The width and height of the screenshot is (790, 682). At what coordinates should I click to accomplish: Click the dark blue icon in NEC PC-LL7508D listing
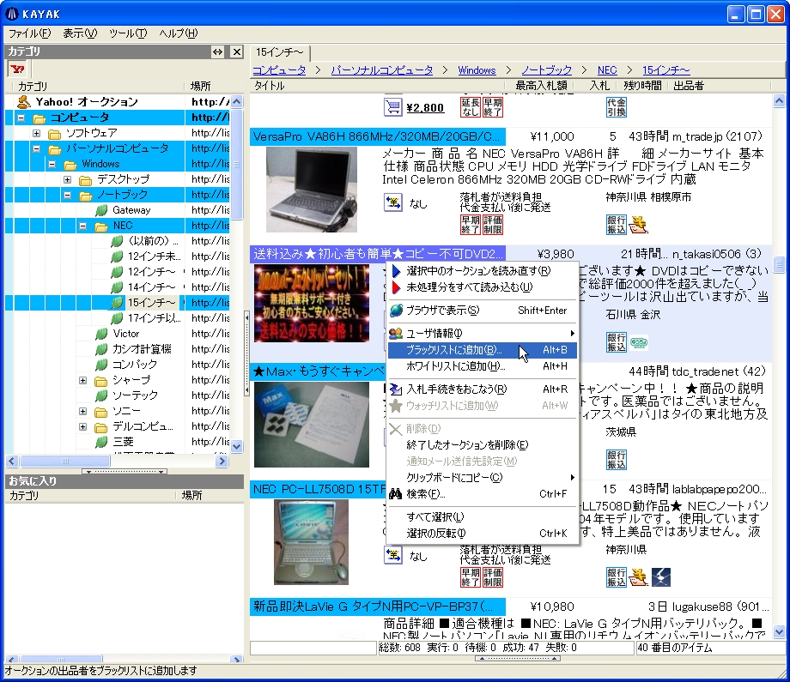click(660, 577)
